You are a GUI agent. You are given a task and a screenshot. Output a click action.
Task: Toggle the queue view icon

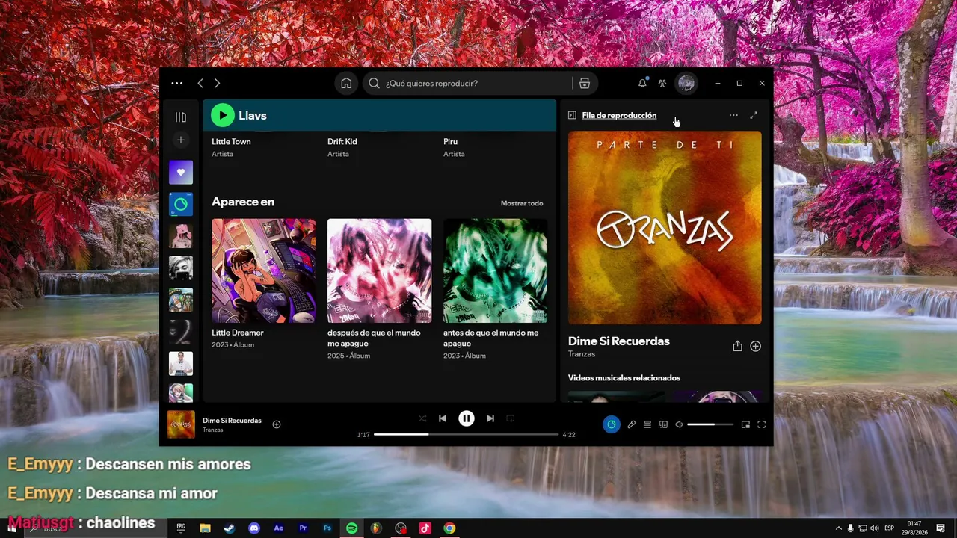point(647,424)
